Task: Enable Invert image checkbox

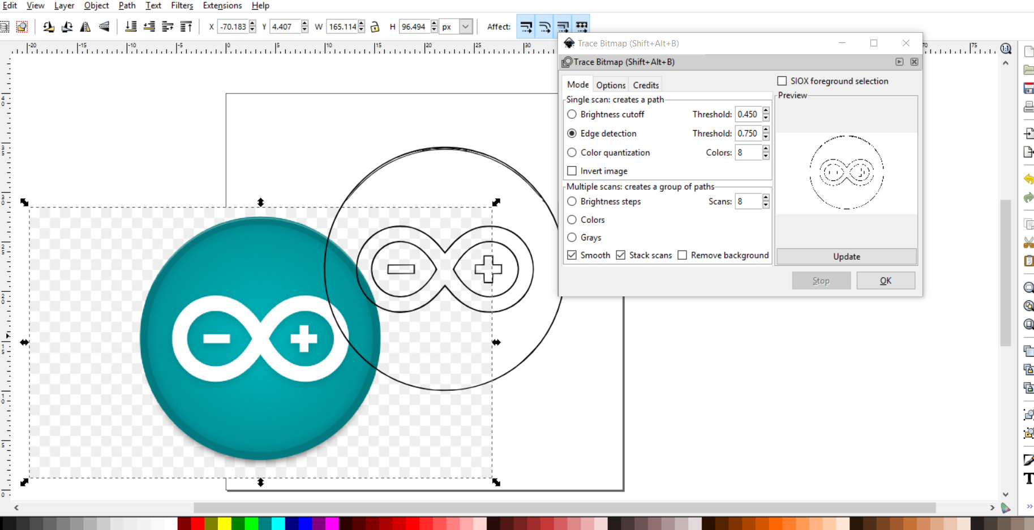Action: pos(572,171)
